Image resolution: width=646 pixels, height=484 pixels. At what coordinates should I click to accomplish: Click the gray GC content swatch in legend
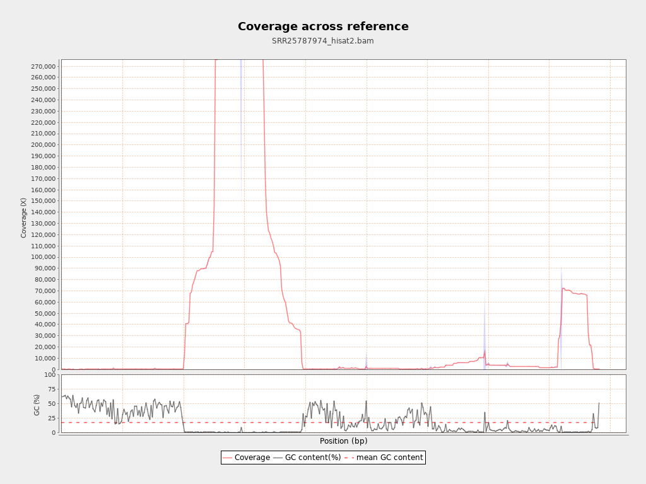point(278,458)
